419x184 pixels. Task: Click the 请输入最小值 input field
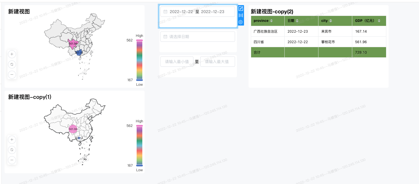[177, 62]
